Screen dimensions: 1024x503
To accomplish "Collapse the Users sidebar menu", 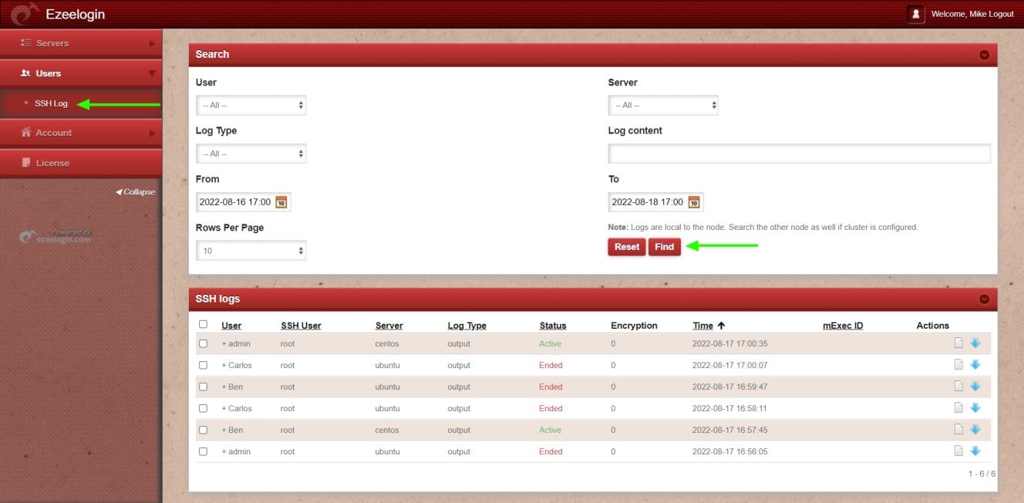I will 81,73.
